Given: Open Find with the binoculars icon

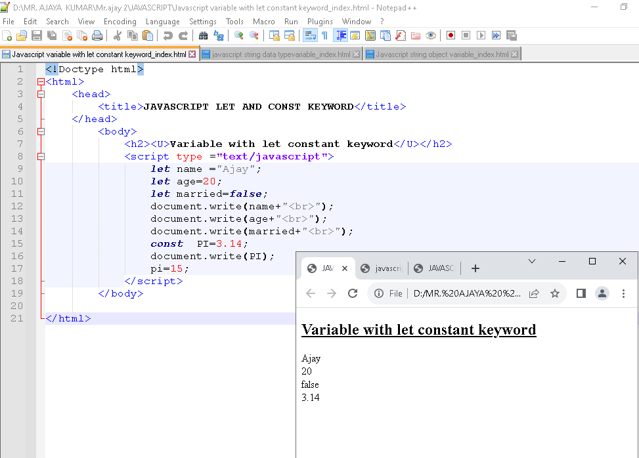Looking at the screenshot, I should click(x=203, y=35).
